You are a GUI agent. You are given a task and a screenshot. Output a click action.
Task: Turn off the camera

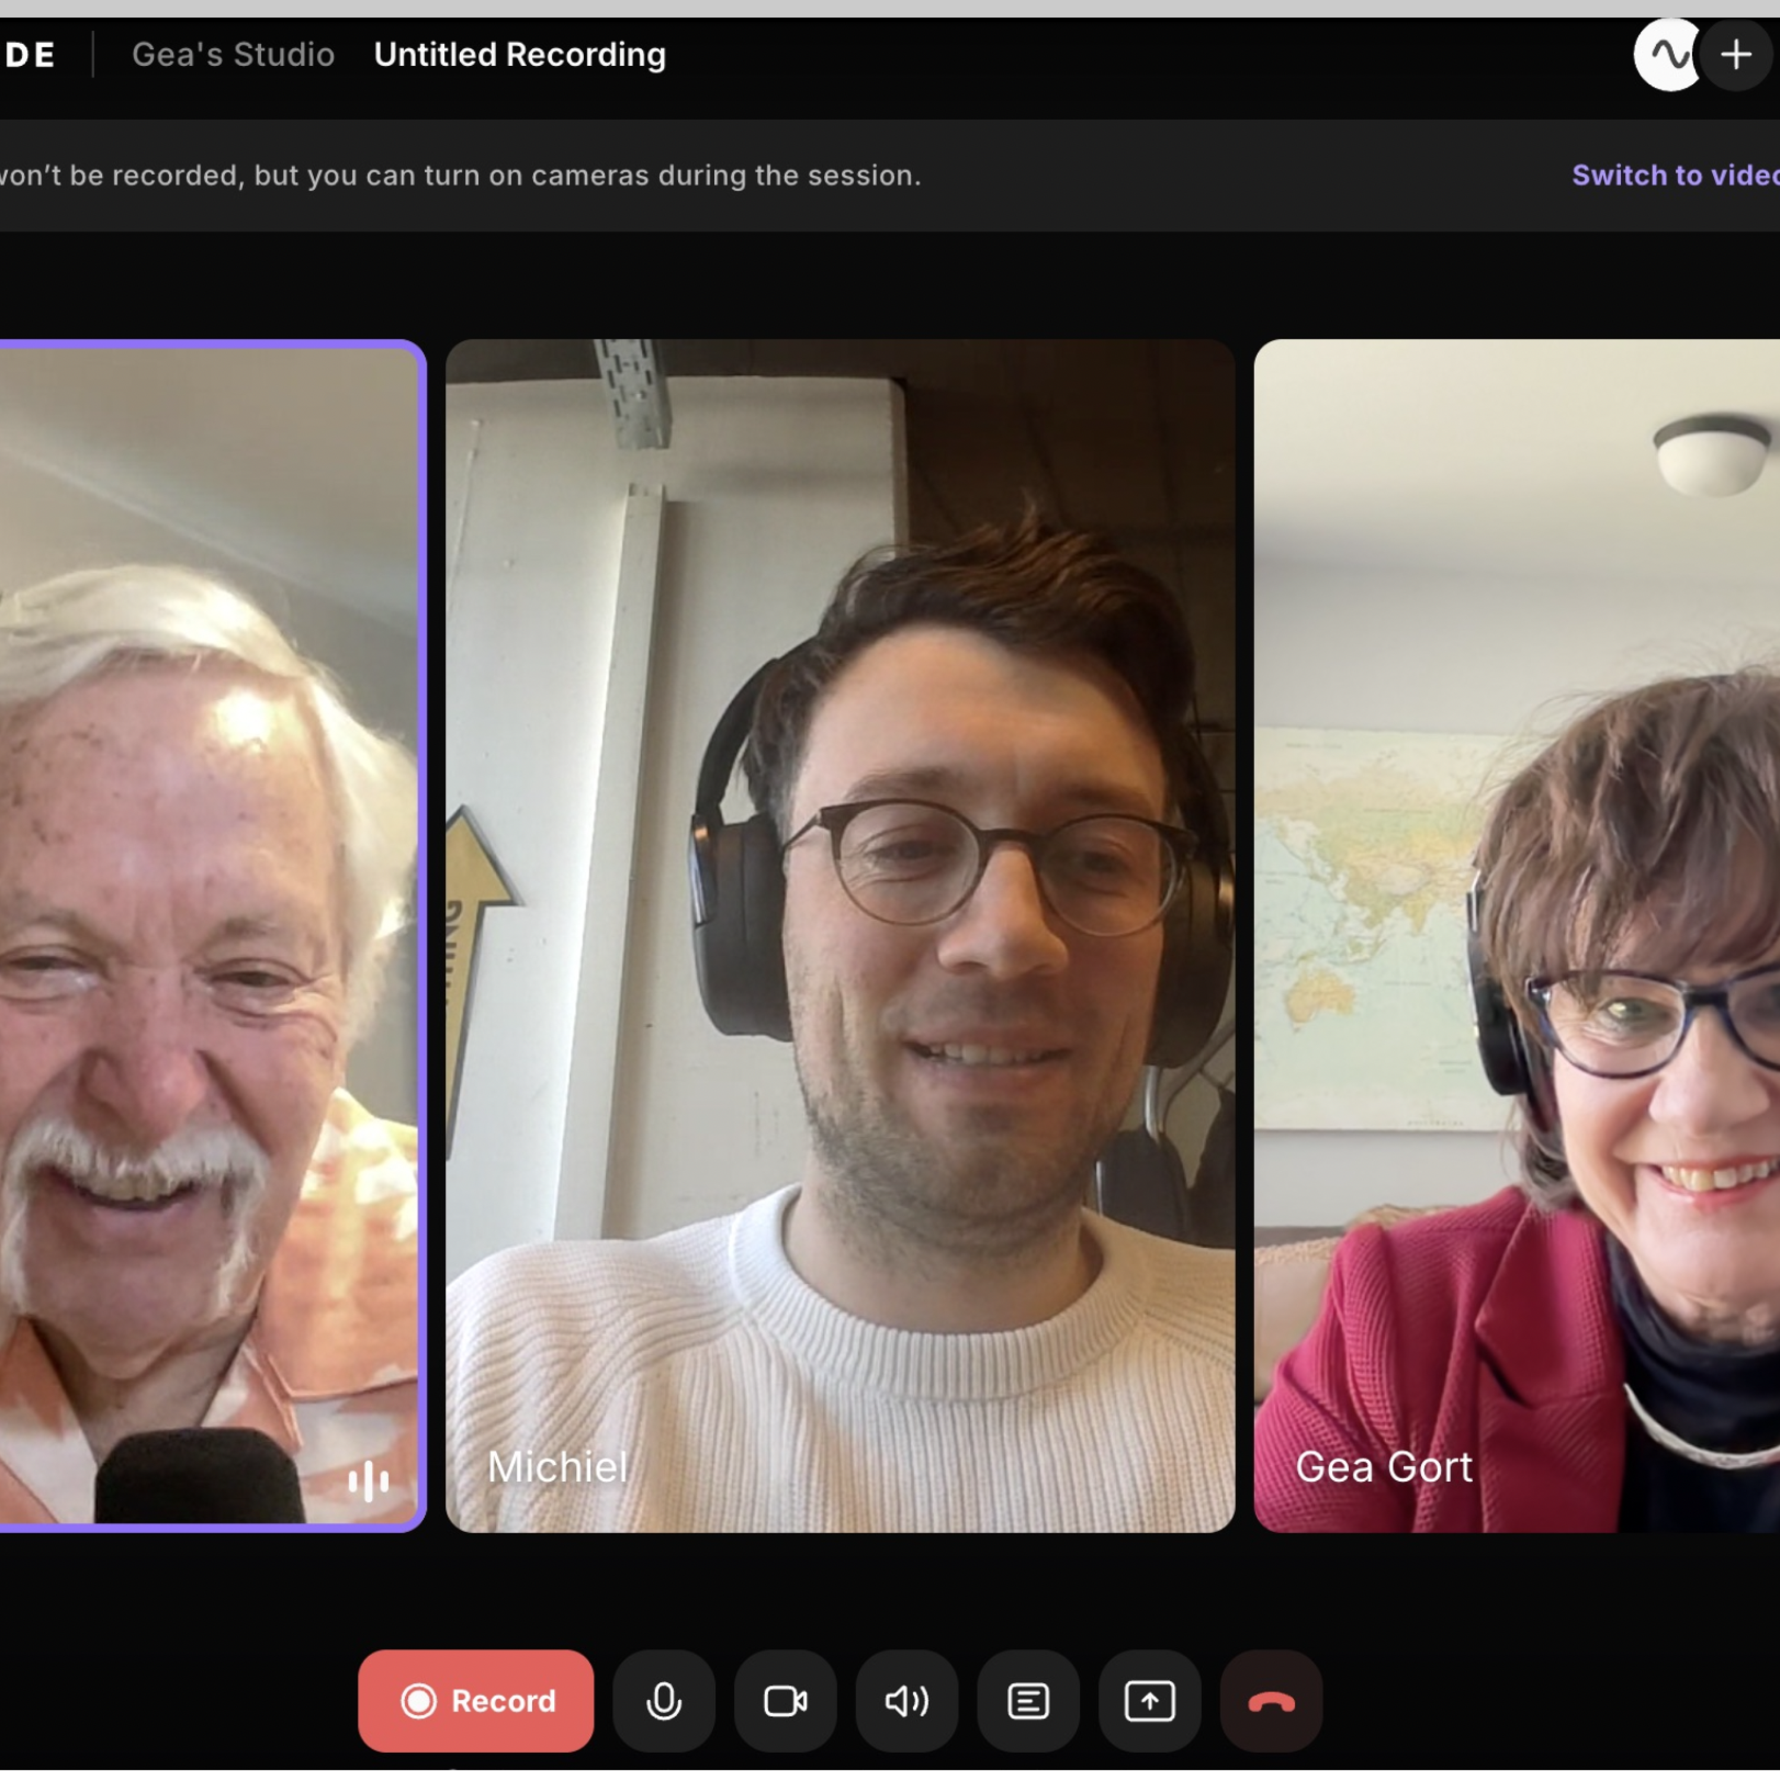785,1700
